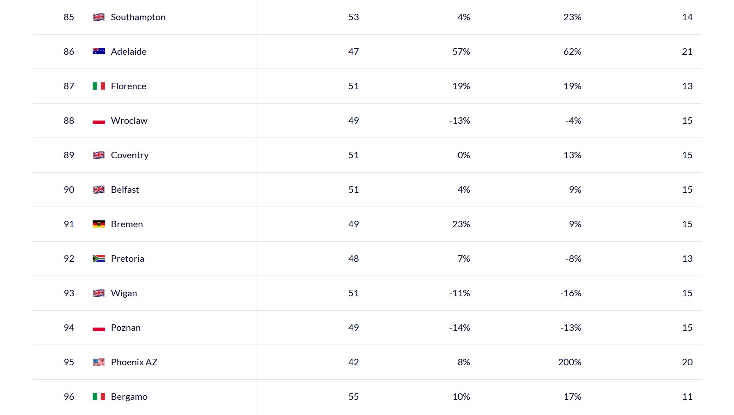Click the Italian flag beside Bergamo

(99, 397)
